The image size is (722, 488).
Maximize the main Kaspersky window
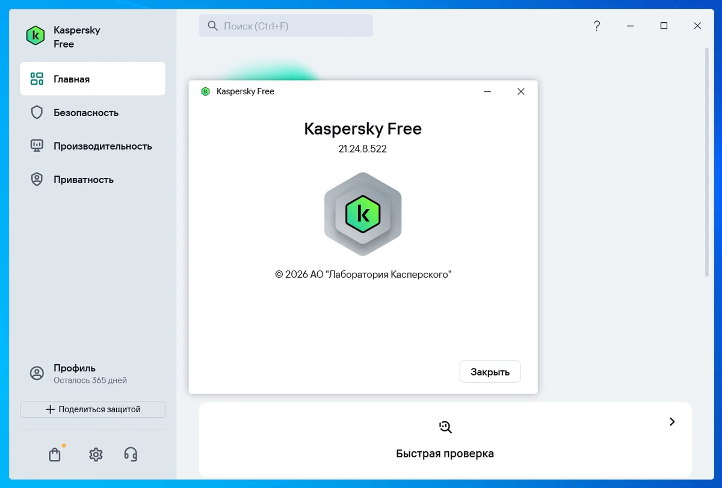coord(664,26)
